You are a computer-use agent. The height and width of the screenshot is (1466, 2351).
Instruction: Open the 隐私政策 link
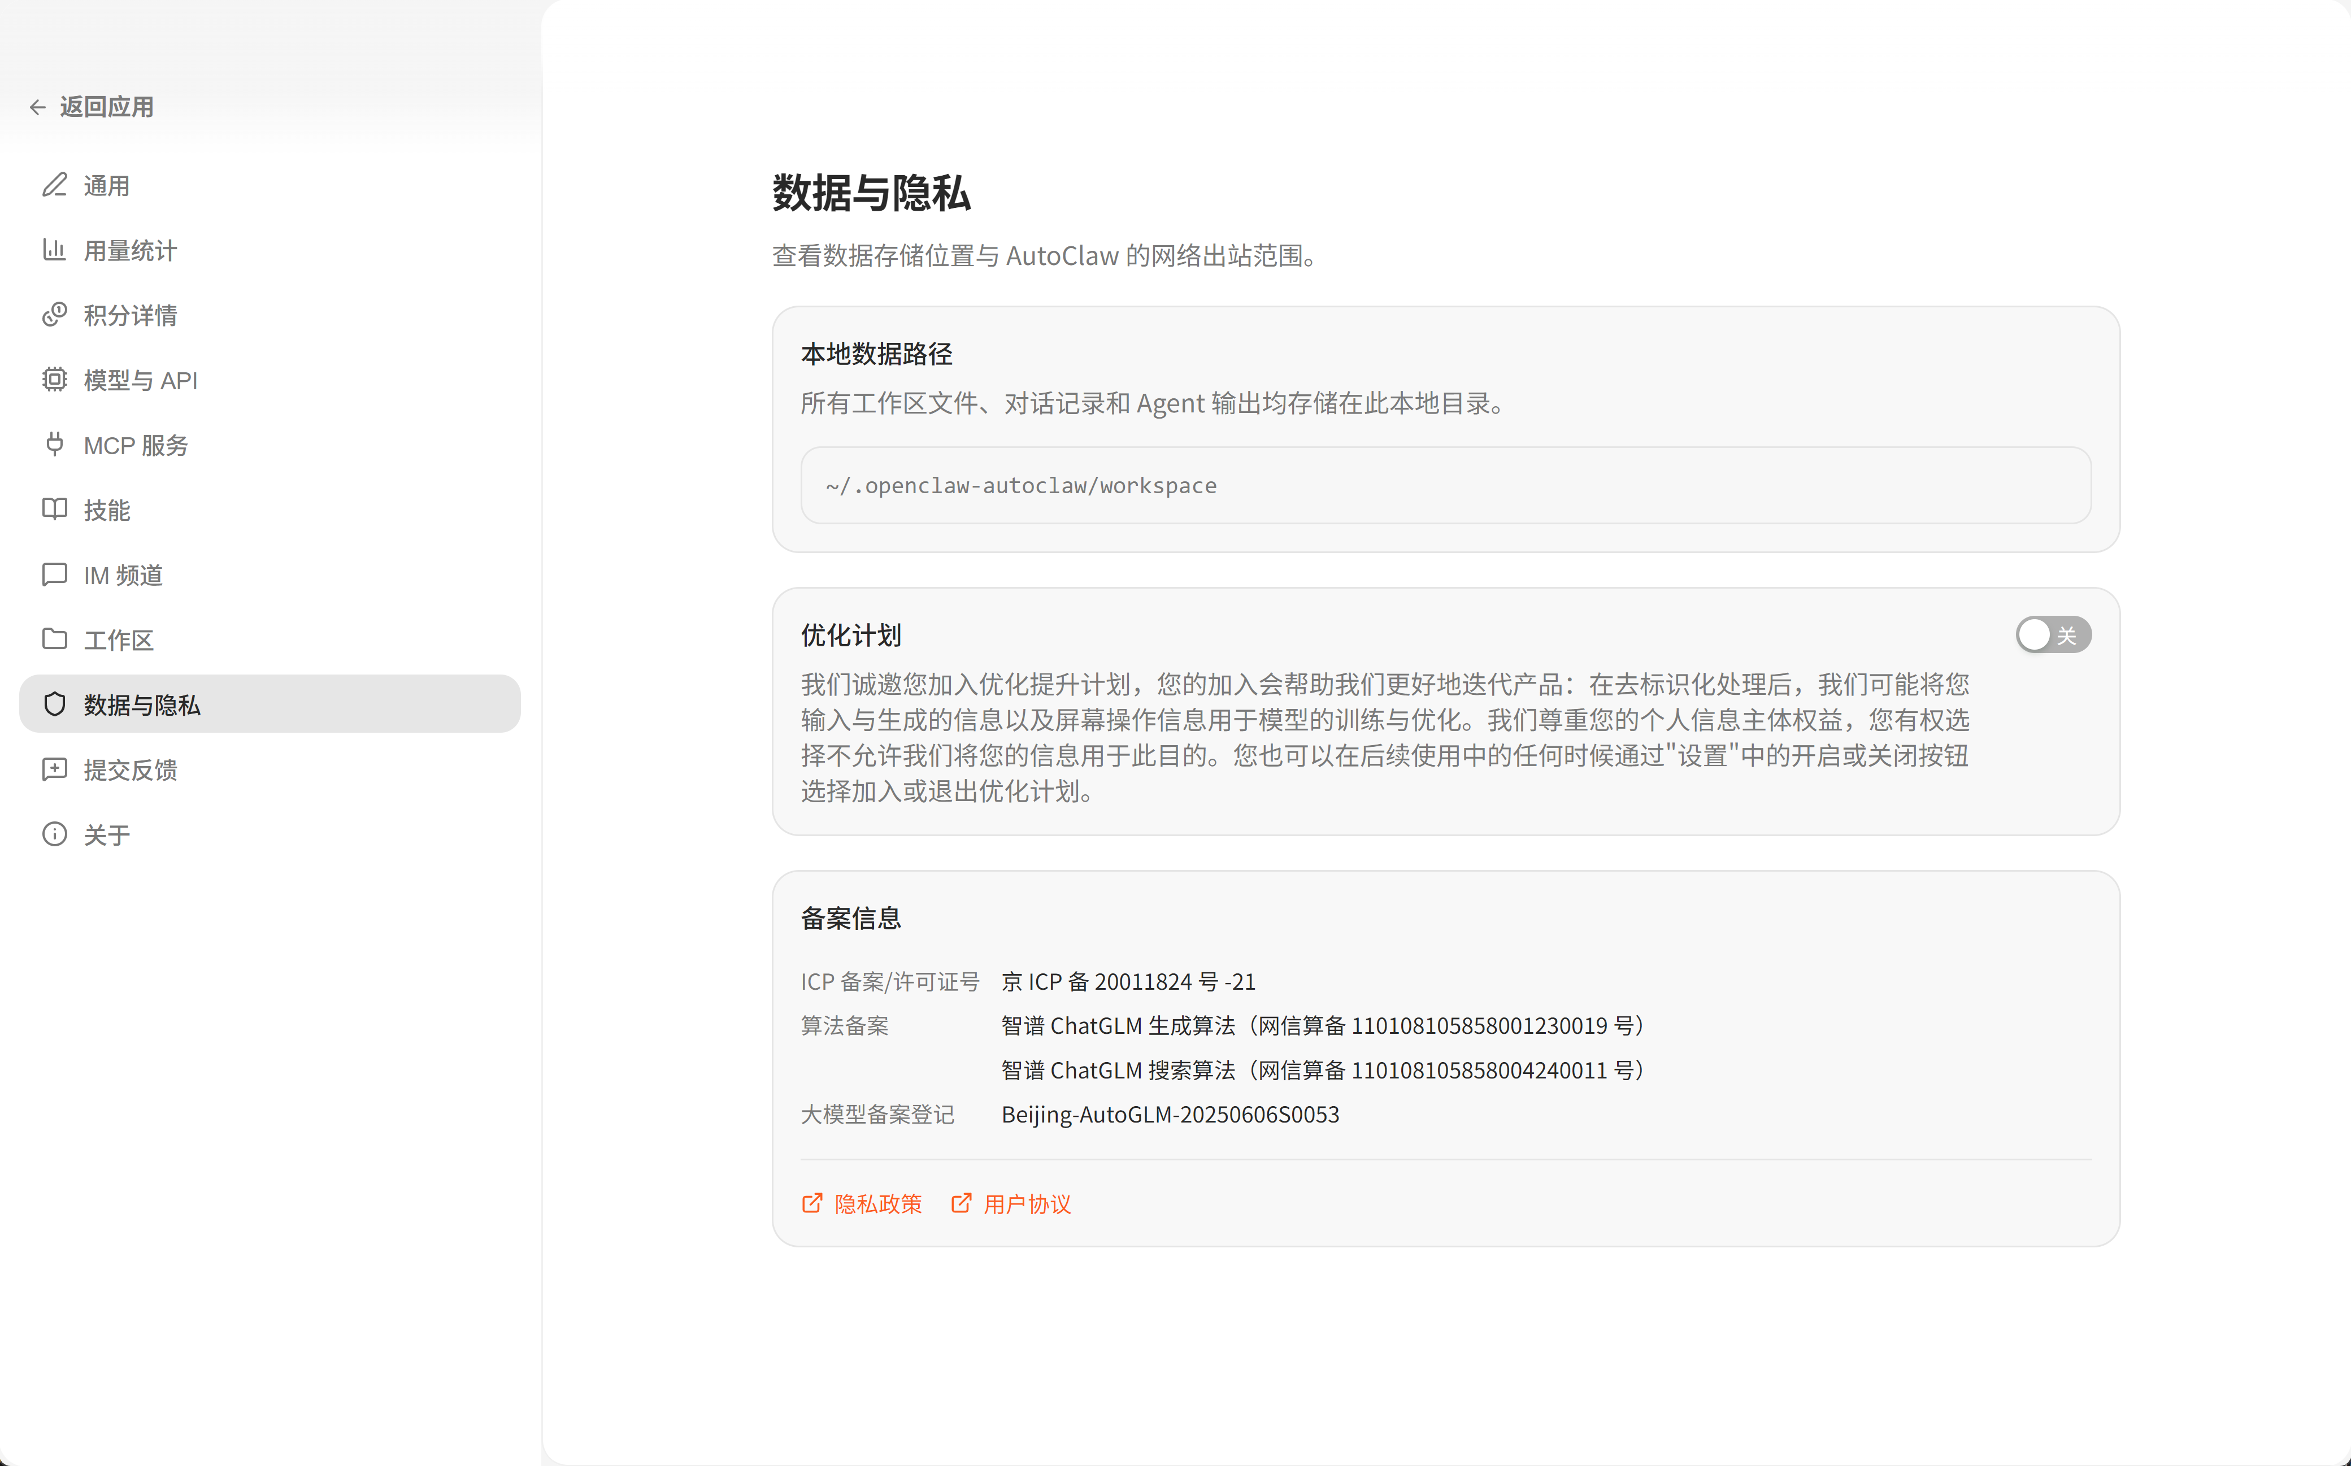[x=877, y=1203]
